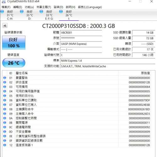Click raw value 00000000261BD
Screen dimensions: 157x157
[x=139, y=109]
